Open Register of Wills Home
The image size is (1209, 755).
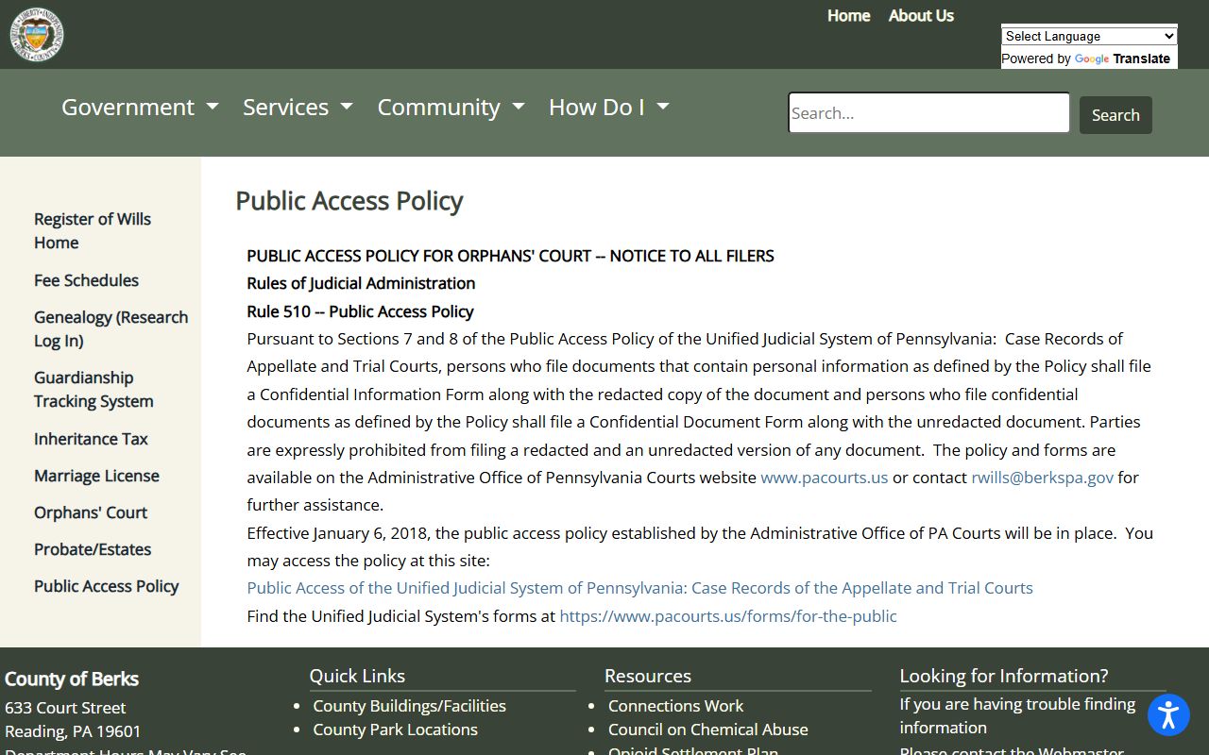click(93, 230)
